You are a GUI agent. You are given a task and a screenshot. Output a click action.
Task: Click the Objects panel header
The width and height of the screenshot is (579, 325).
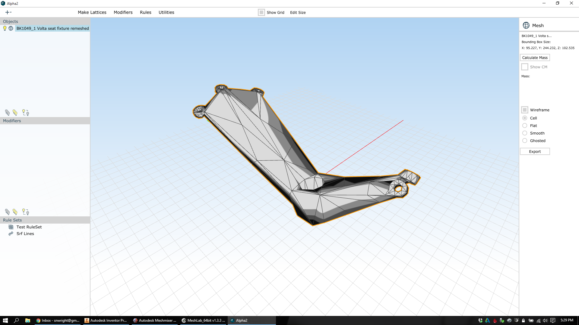pos(45,21)
